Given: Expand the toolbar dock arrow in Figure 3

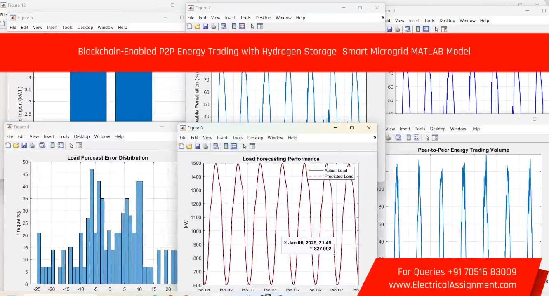Looking at the screenshot, I should click(x=375, y=137).
